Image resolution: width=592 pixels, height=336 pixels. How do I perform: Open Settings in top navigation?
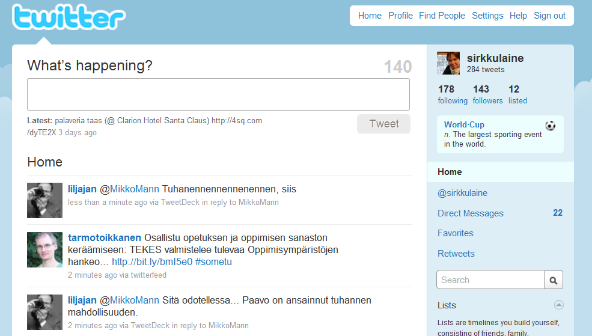tap(487, 16)
